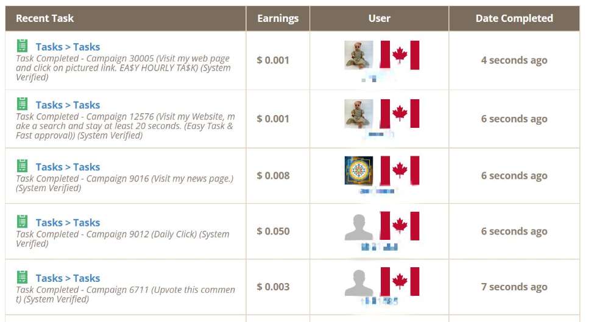
Task: Click the green task icon for Campaign 9016
Action: tap(22, 166)
